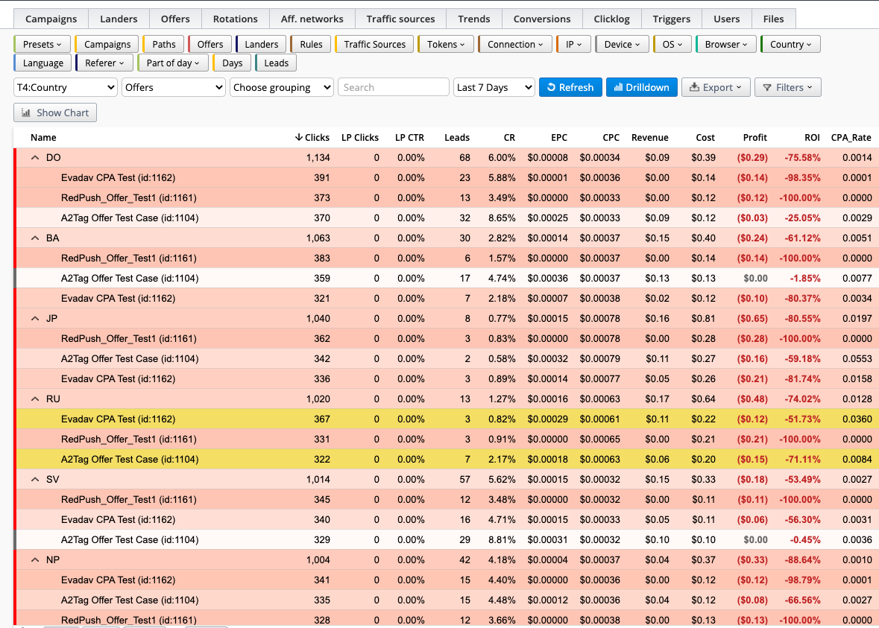Click the Filters funnel icon

767,87
